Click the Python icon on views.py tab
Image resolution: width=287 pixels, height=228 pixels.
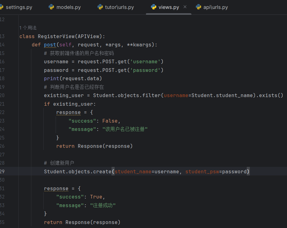pos(153,7)
